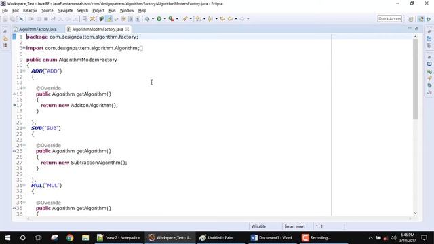
Task: Expand the folded imports at line 3
Action: [x=24, y=48]
